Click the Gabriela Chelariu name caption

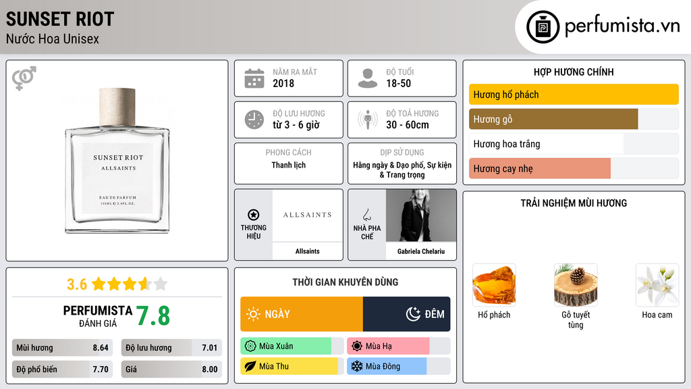click(421, 251)
